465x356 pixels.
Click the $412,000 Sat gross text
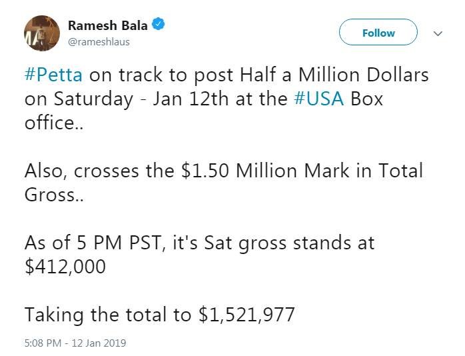point(65,267)
